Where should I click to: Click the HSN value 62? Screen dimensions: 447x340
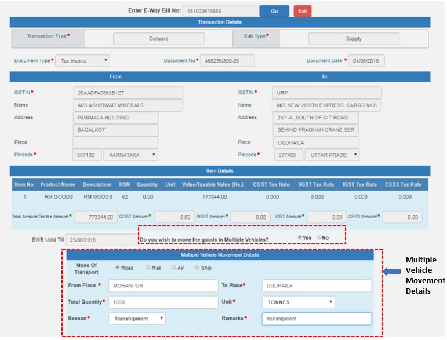click(125, 197)
